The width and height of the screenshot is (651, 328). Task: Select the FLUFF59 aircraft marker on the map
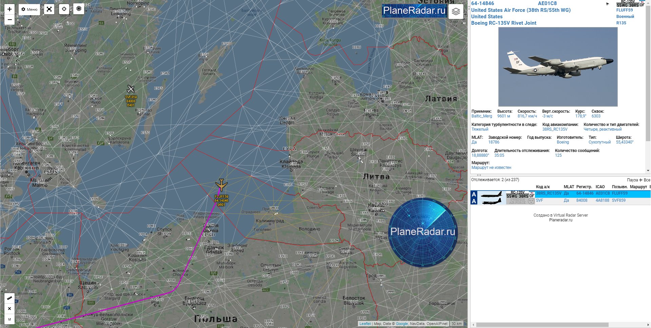[222, 185]
